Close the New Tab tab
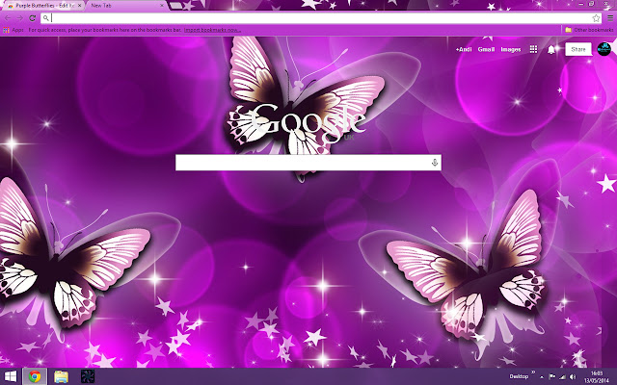Image resolution: width=617 pixels, height=385 pixels. tap(162, 6)
